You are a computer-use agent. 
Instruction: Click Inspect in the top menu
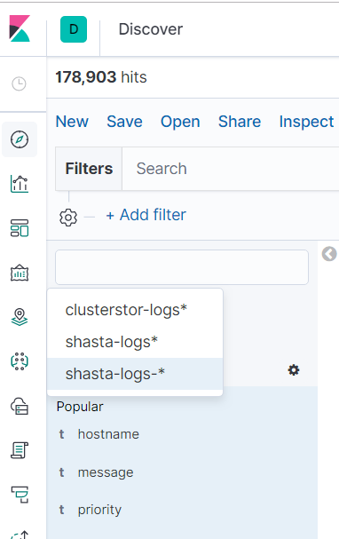(306, 122)
